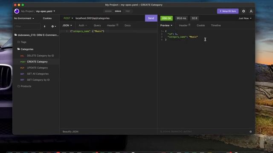273x153 pixels.
Task: Click the 95.6 ms response time badge
Action: [x=181, y=18]
